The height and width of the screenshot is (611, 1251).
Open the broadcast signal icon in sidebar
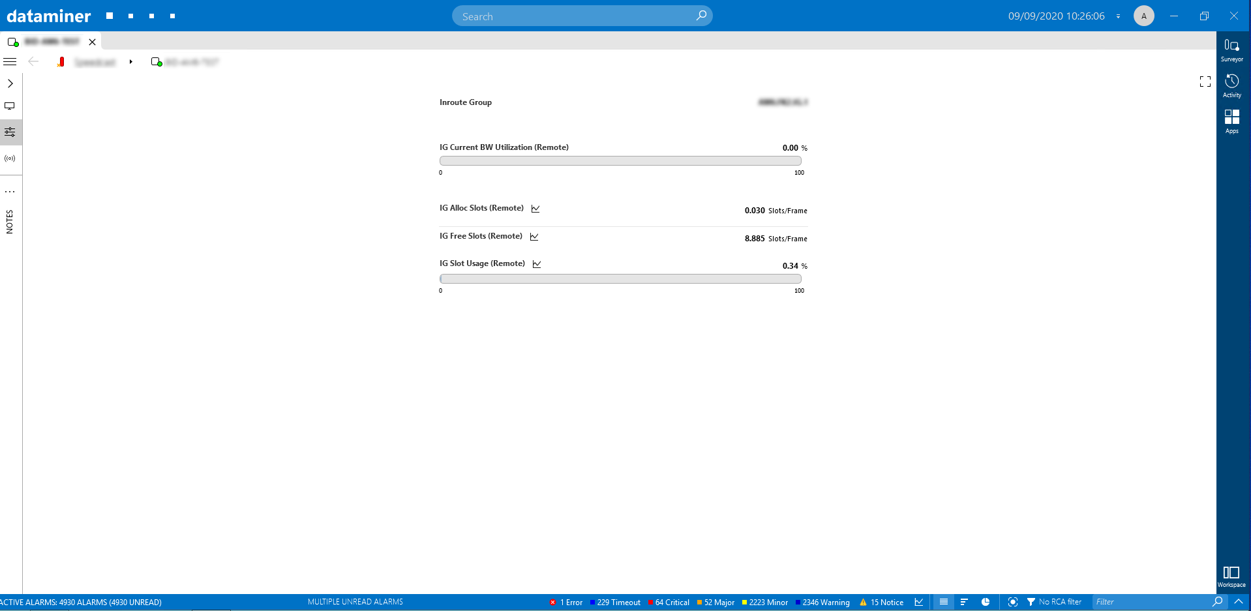[10, 158]
